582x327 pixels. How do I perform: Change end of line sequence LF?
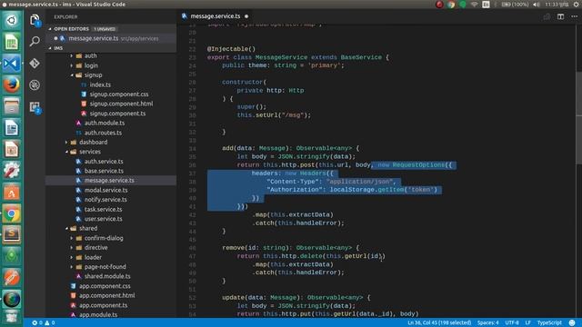pyautogui.click(x=527, y=322)
